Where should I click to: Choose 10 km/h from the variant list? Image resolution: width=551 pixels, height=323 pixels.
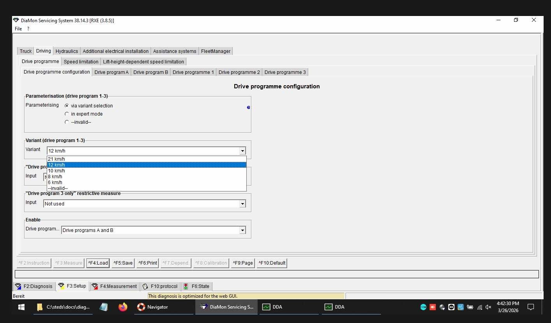(147, 171)
